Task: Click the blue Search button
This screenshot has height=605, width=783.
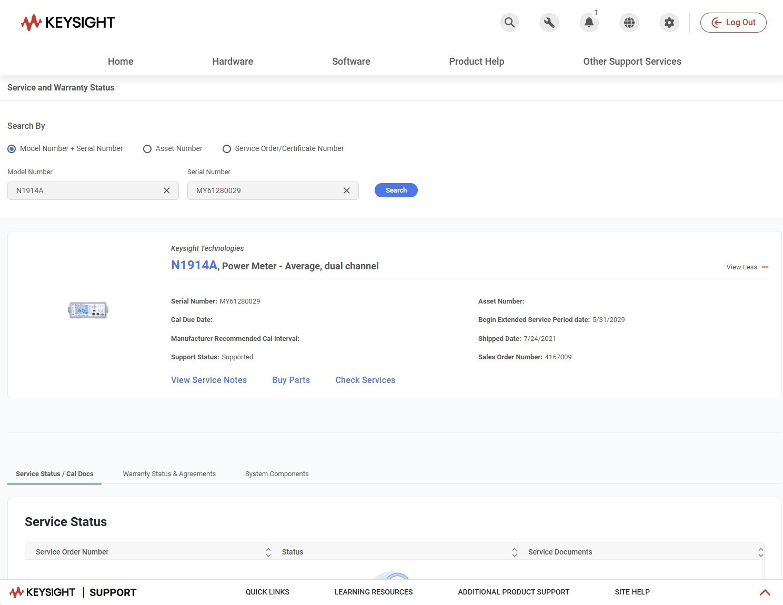Action: (396, 190)
